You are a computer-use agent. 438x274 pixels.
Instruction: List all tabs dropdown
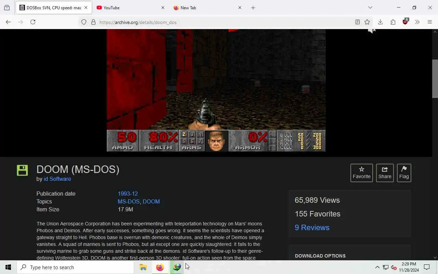[x=370, y=8]
